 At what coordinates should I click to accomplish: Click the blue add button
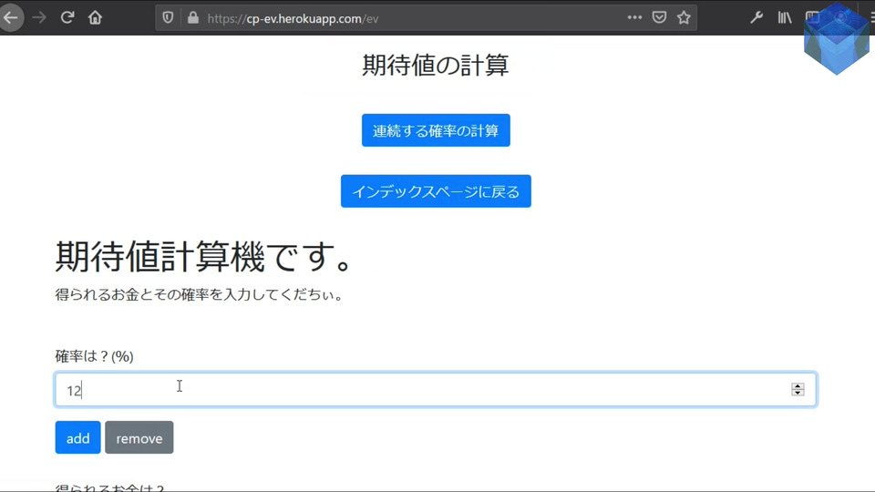[x=77, y=438]
